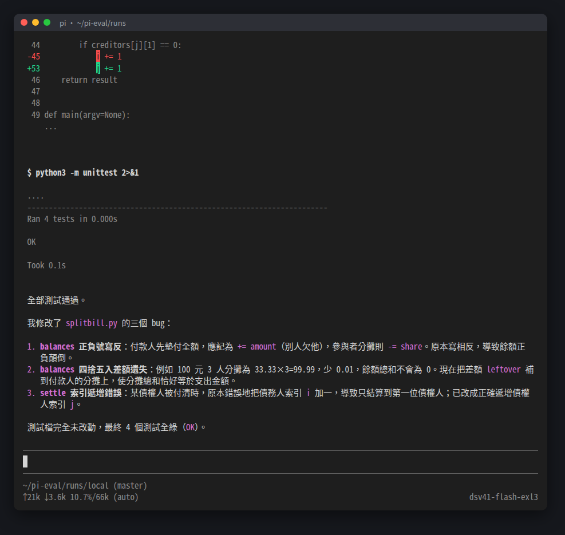This screenshot has width=565, height=535.
Task: Click the yellow minimize window button
Action: click(35, 22)
